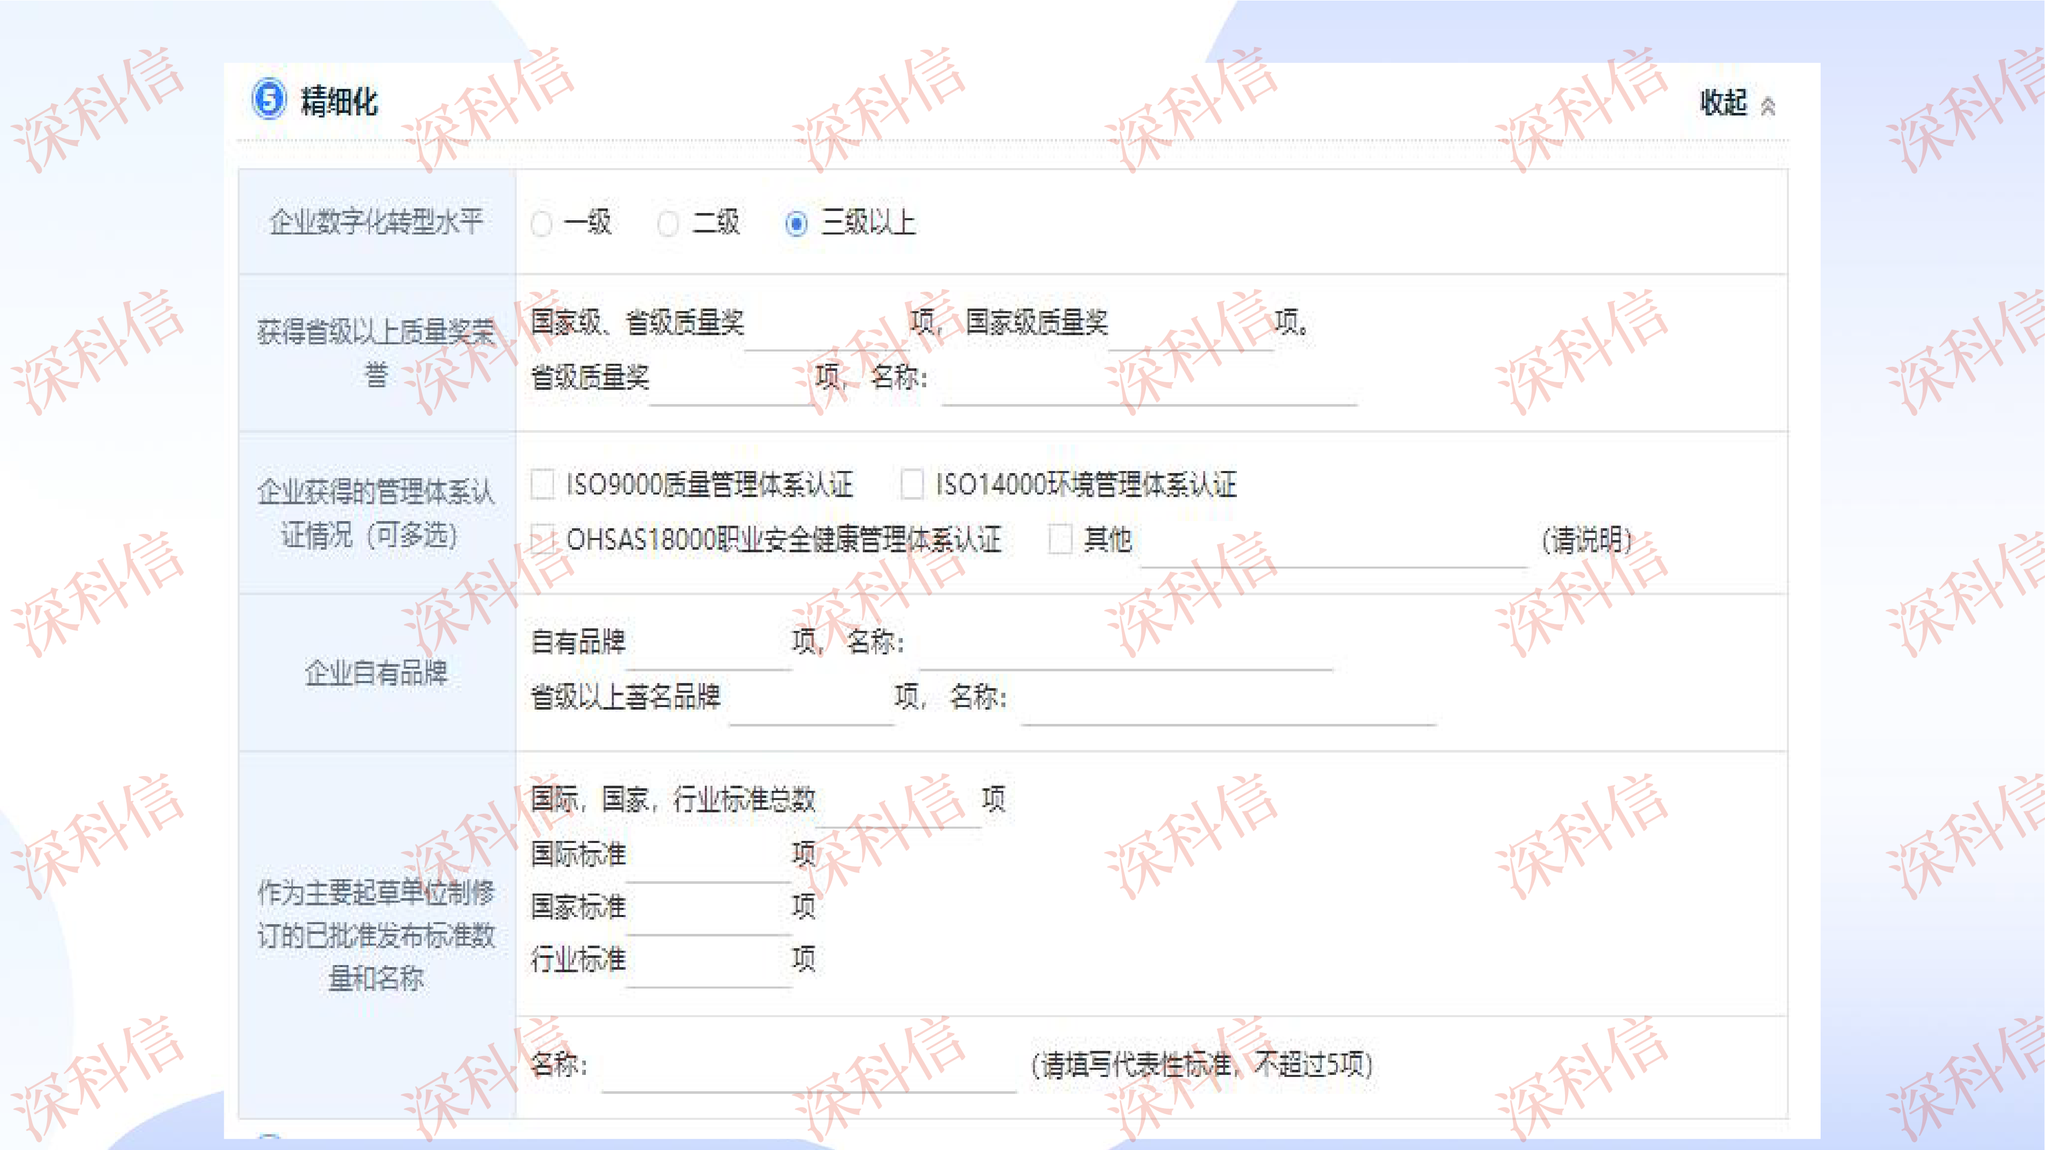
Task: Toggle OHSAS18000职业安全健康管理体系认证 checkbox
Action: point(543,539)
